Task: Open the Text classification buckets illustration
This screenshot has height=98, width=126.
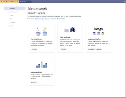Action: (x=41, y=32)
